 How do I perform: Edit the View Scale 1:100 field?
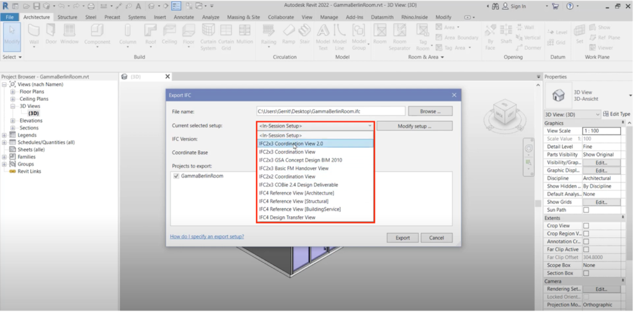(x=602, y=131)
